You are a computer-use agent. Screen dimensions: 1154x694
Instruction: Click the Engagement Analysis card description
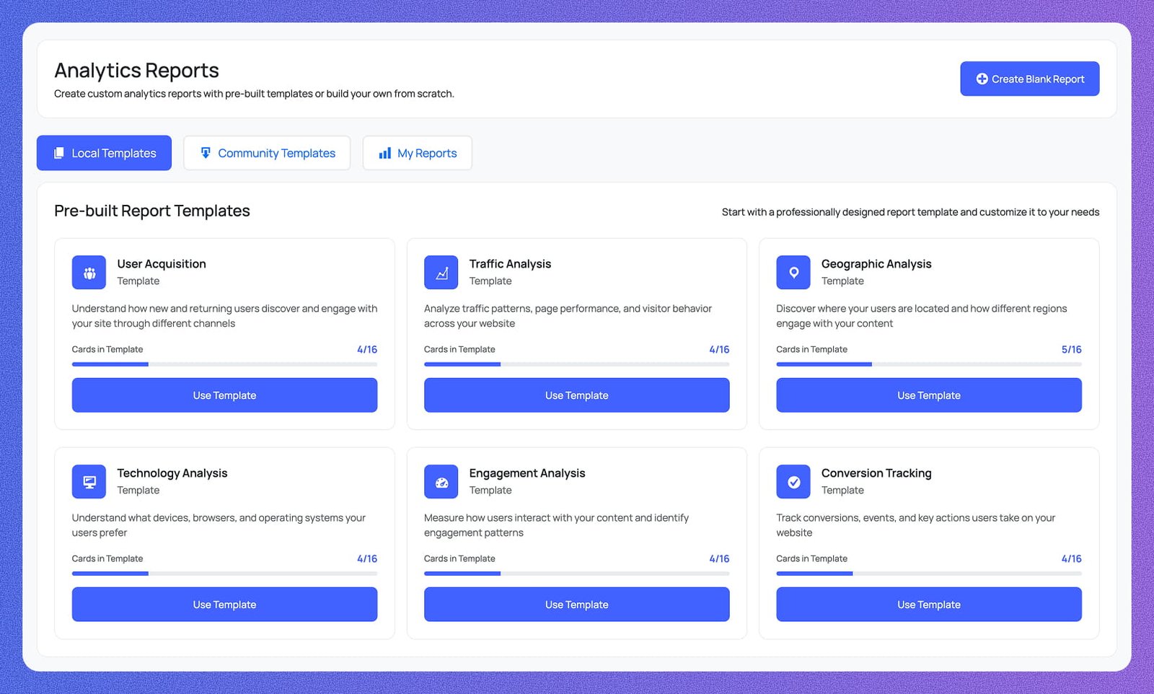click(x=556, y=525)
